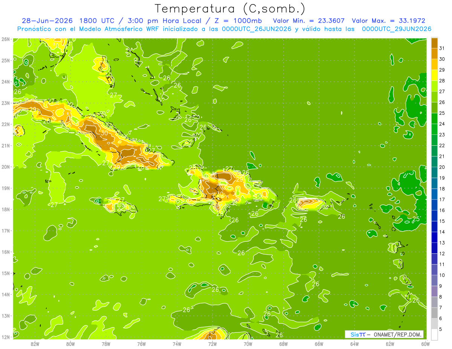This screenshot has height=349, width=452.
Task: Pick the orange legend swatch between 30 and 31
Action: click(434, 53)
